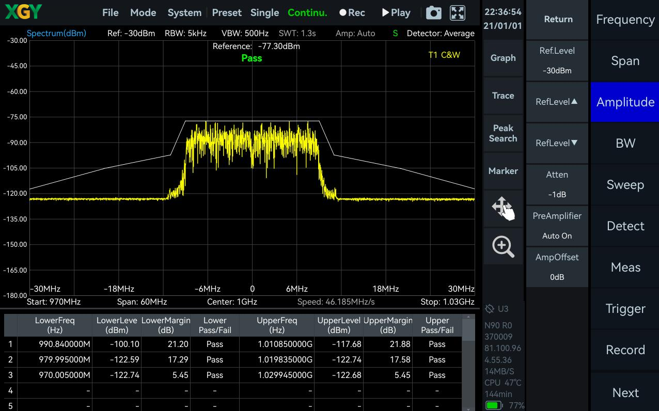Select the Amplitude tab
This screenshot has height=411, width=659.
pyautogui.click(x=625, y=102)
